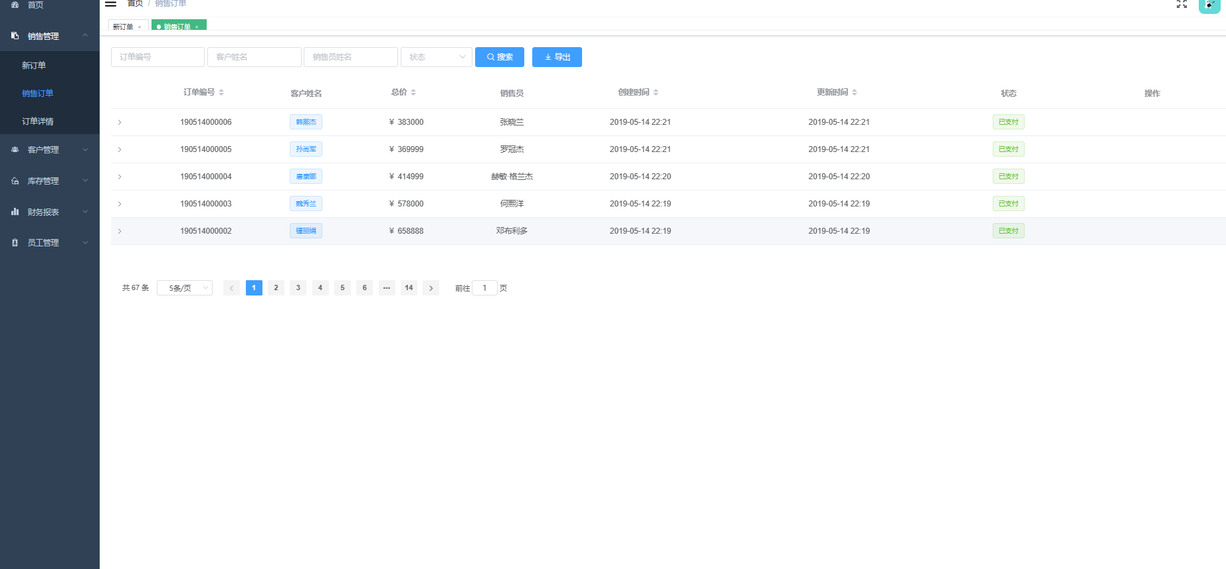Collapse the 销售管理 sidebar menu chevron
This screenshot has width=1226, height=569.
(85, 35)
